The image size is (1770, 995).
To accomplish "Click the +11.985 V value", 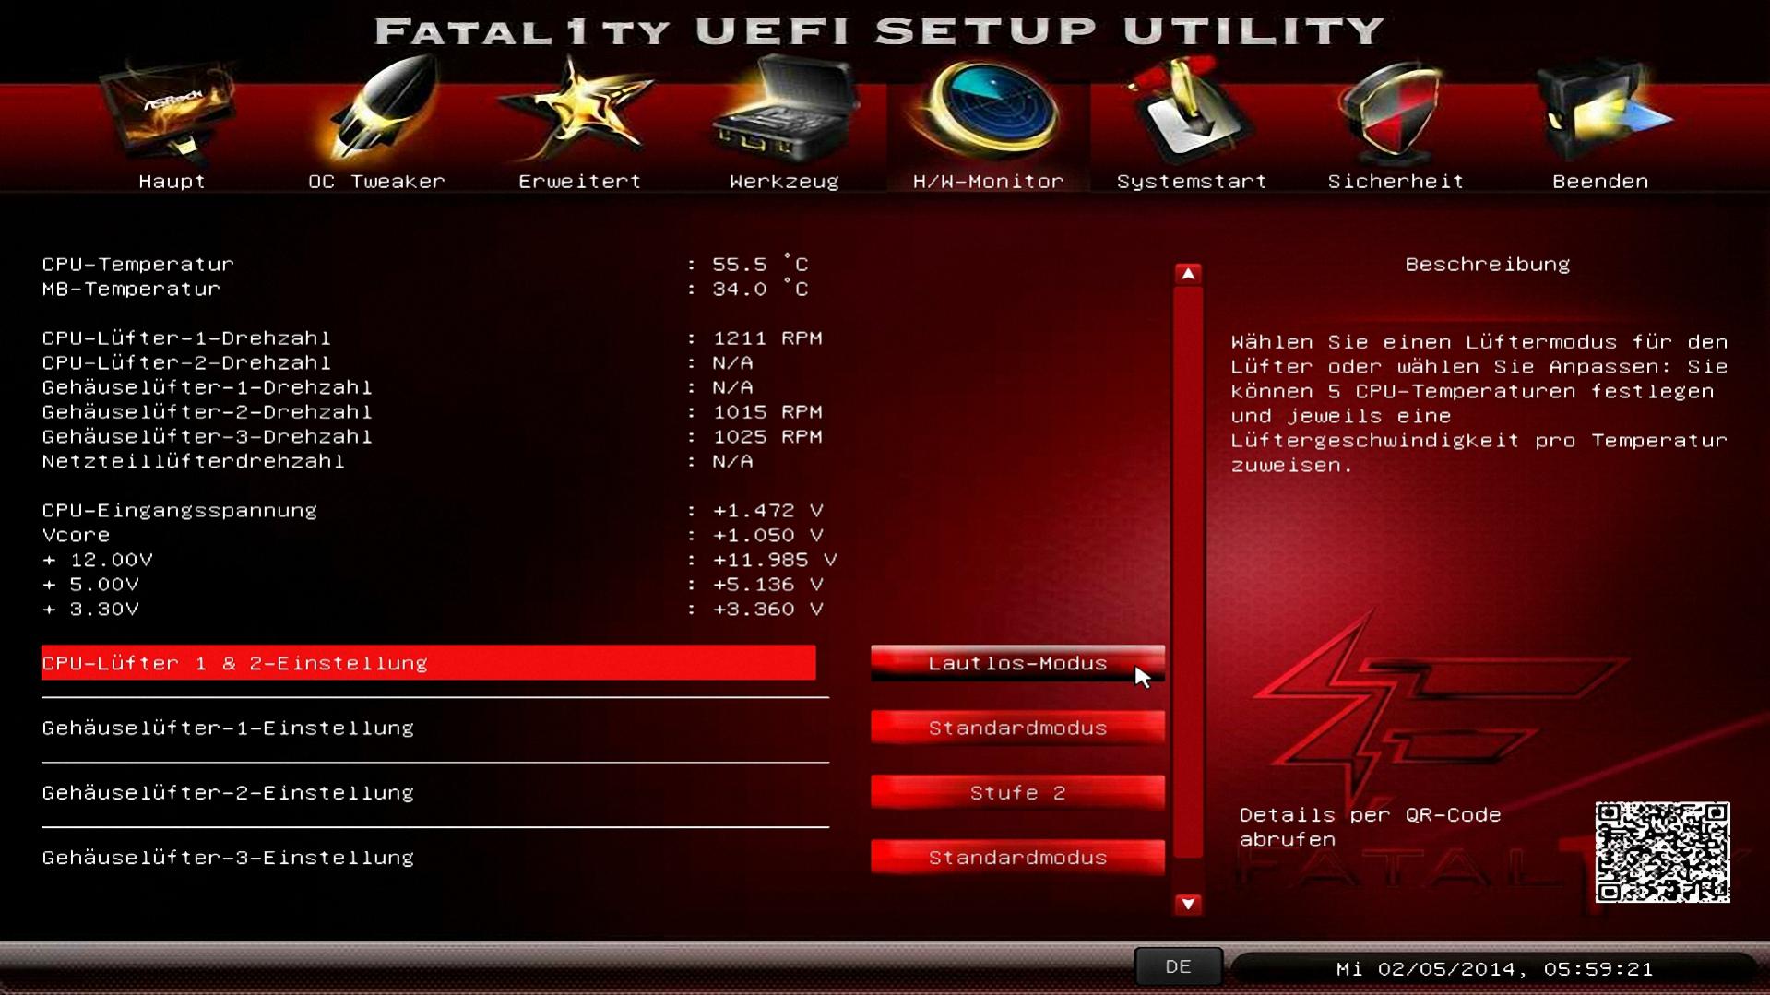I will [x=775, y=560].
